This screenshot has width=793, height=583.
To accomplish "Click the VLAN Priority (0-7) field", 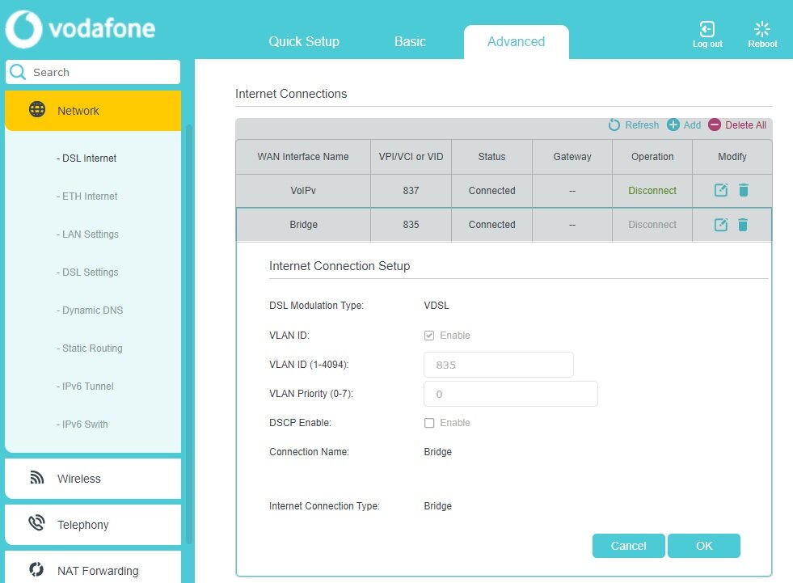I will click(511, 394).
